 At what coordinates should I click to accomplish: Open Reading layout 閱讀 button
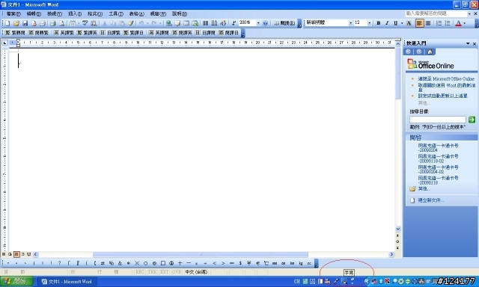pos(284,23)
